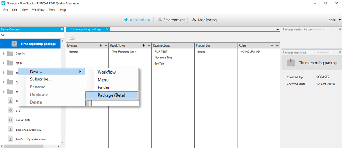The image size is (342, 148).
Task: Click the horizontal scrollbar right arrow
Action: (x=58, y=146)
